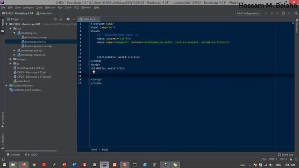299x168 pixels.
Task: Click the ENG language indicator
Action: click(278, 165)
